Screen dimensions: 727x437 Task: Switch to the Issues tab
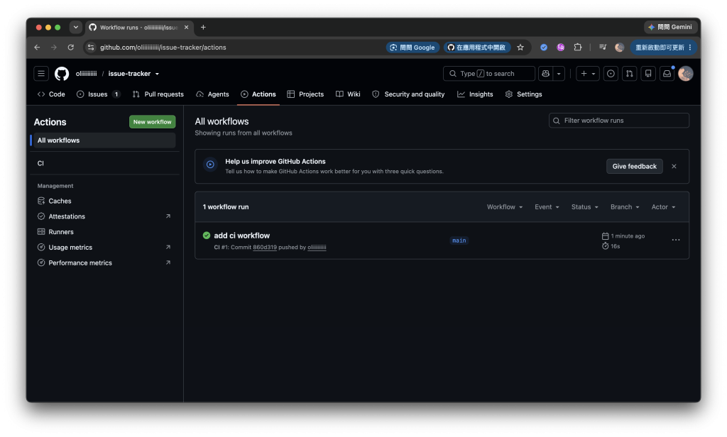98,94
